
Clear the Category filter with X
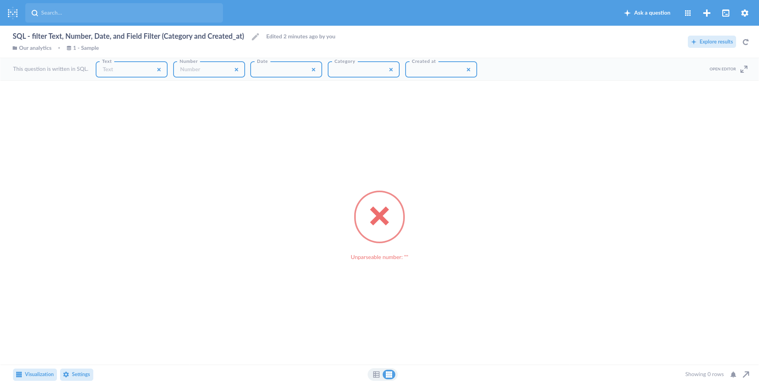click(391, 70)
